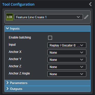This screenshot has height=95, width=95.
Task: Expand the Parameters section
Action: click(x=47, y=83)
